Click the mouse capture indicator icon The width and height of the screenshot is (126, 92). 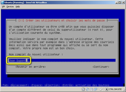101,89
